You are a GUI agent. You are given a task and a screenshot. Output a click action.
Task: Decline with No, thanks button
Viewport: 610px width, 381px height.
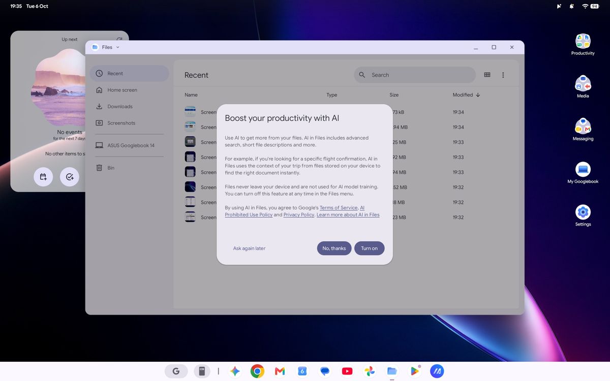pos(334,248)
